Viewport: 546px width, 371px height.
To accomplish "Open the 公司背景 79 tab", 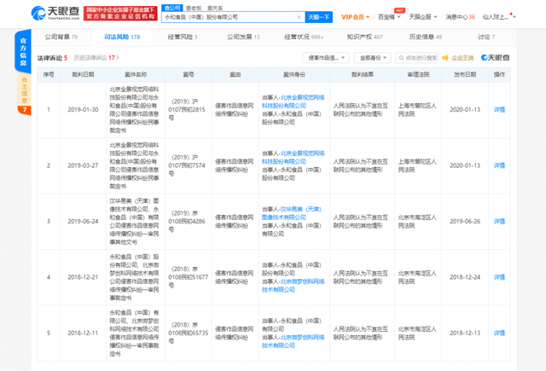I will coord(61,37).
